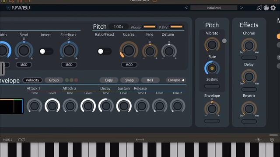Click the empty slot button under Rate 268ms

point(212,86)
